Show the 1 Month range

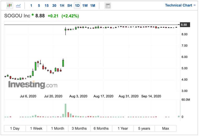click(58, 128)
